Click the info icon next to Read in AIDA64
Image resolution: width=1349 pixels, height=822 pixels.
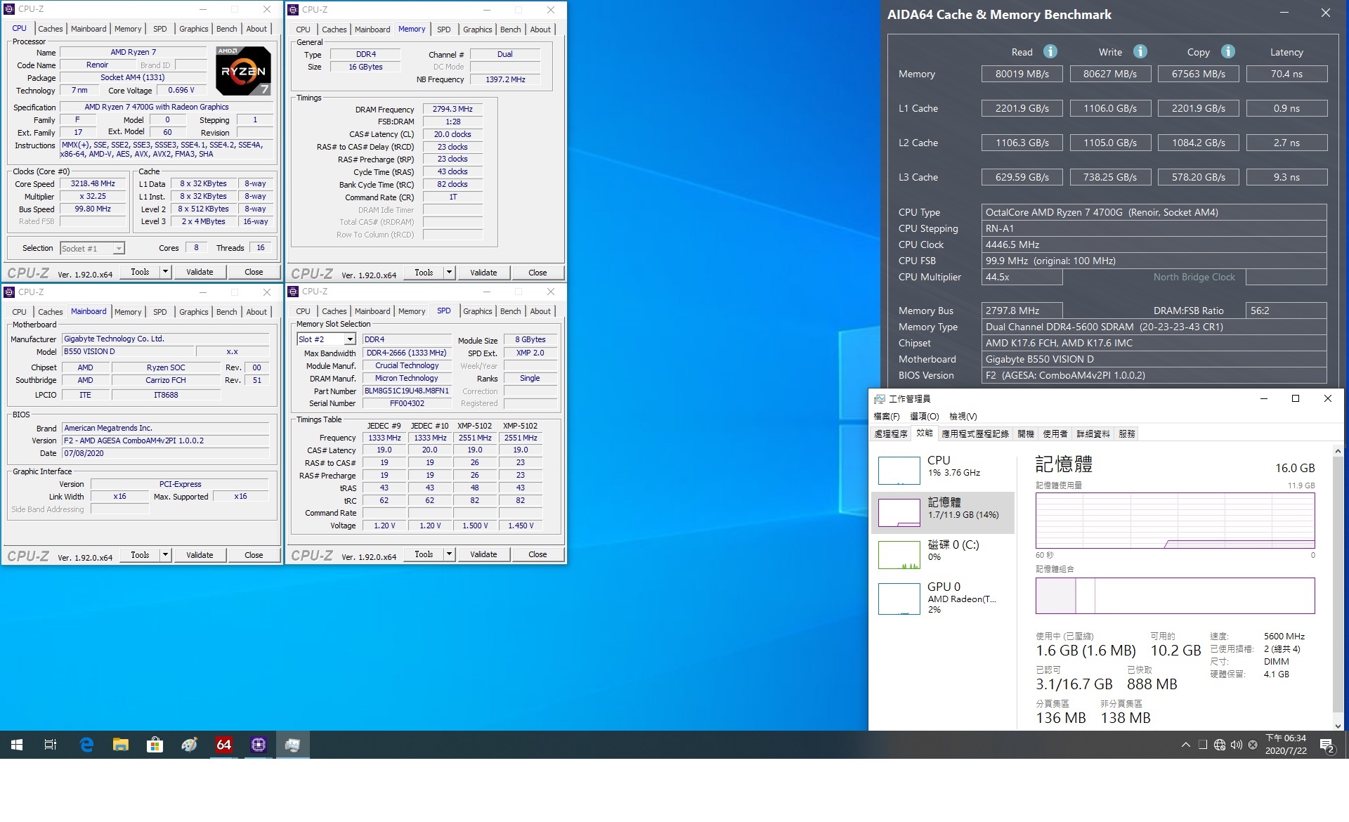point(1050,51)
